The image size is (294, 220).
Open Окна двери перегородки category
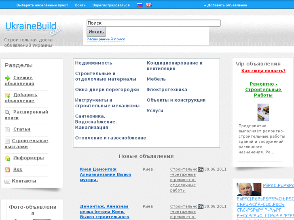107,90
